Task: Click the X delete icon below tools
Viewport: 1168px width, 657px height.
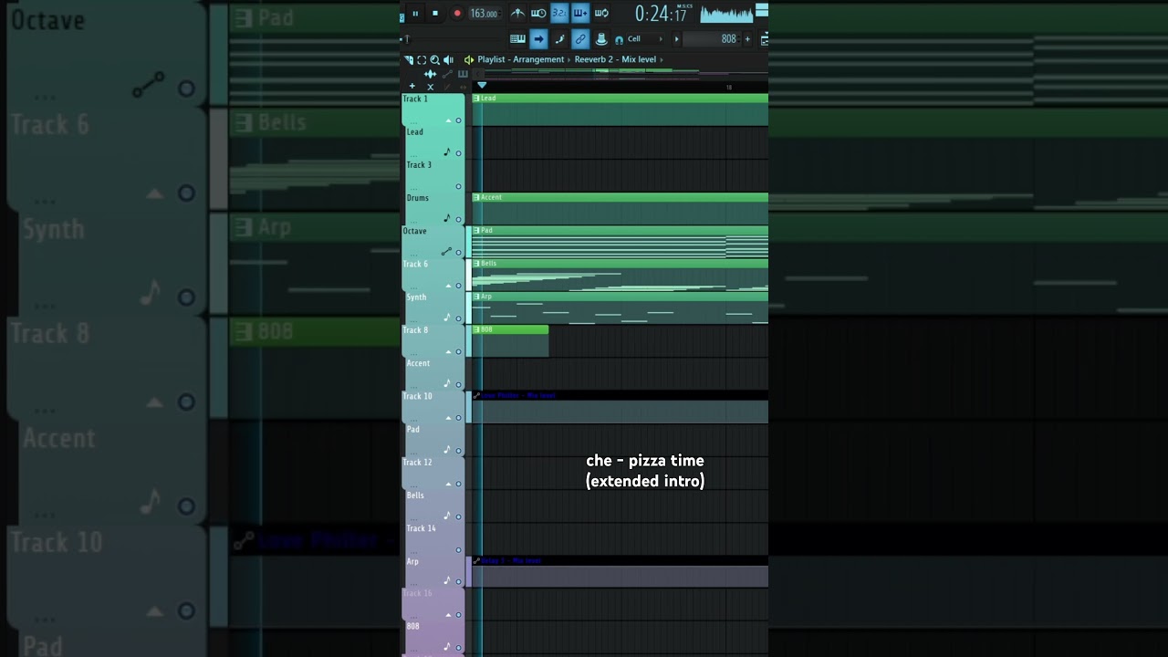Action: click(430, 86)
